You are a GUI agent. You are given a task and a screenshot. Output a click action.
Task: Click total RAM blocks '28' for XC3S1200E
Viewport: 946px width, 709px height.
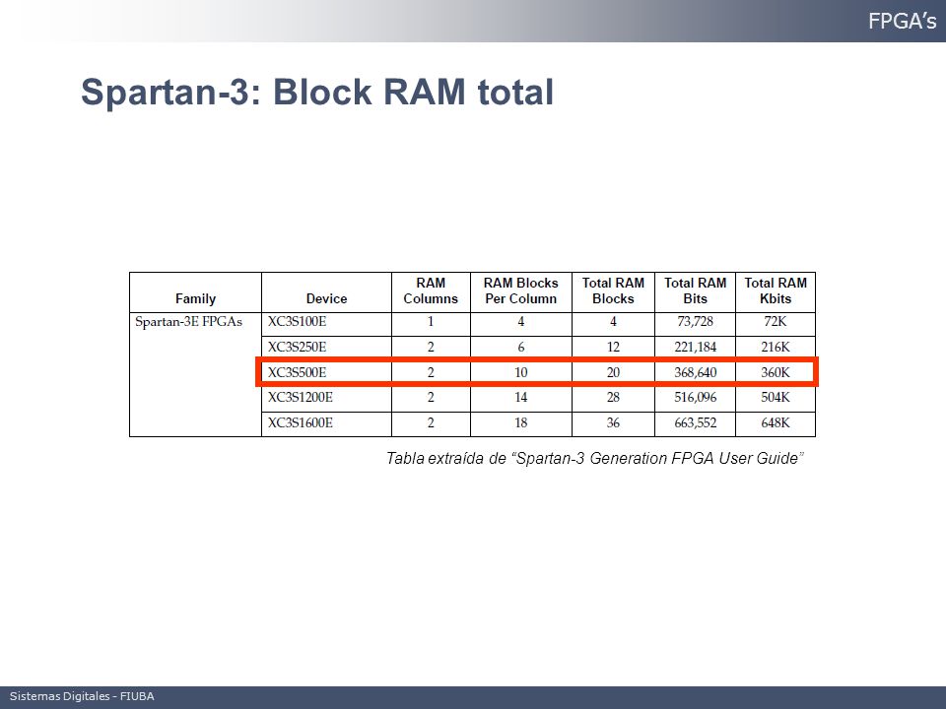coord(613,397)
